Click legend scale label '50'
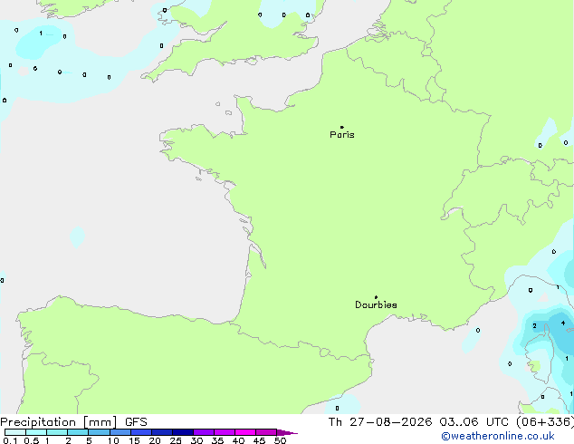This screenshot has height=444, width=574. click(280, 440)
